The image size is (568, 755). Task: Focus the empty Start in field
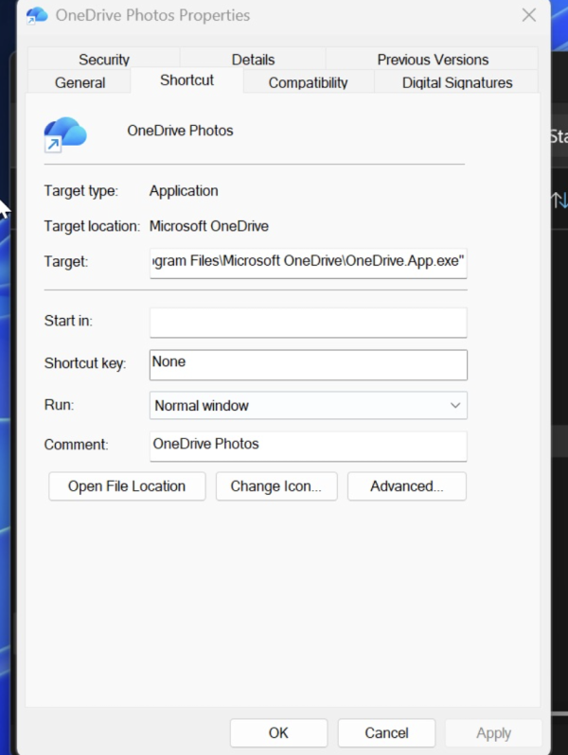pyautogui.click(x=309, y=322)
